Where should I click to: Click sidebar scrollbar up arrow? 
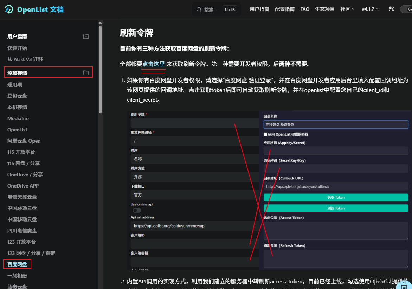click(101, 23)
